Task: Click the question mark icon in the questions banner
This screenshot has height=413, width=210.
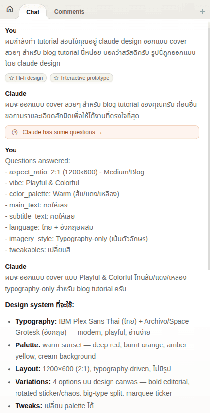Action: point(15,132)
